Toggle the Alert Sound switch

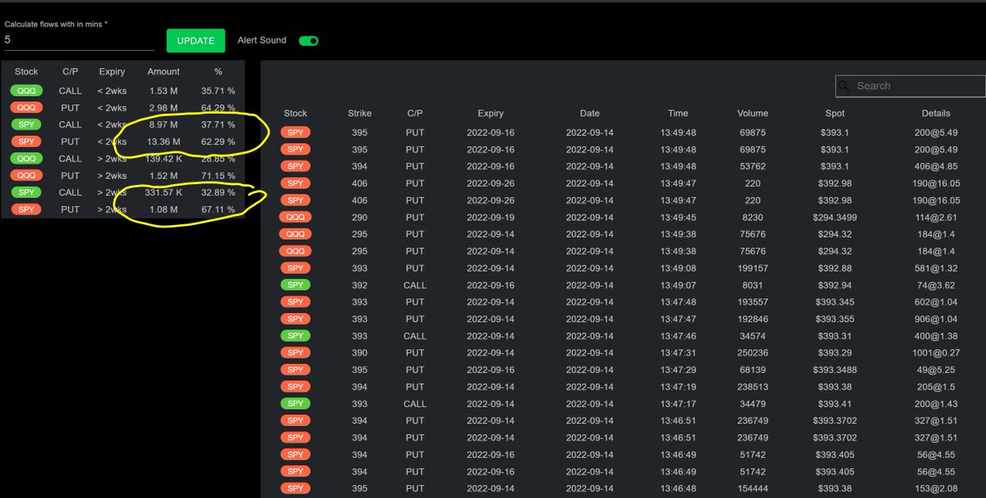coord(308,39)
